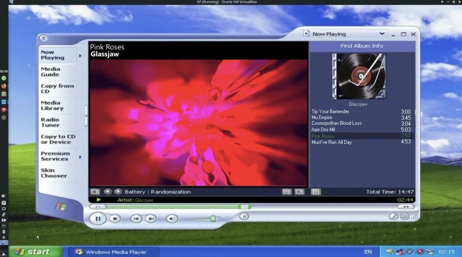462x257 pixels.
Task: View full screen visualization icon
Action: 299,192
